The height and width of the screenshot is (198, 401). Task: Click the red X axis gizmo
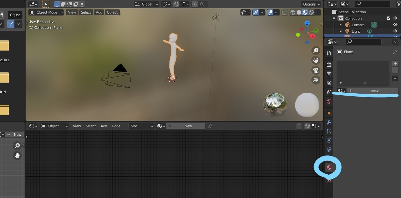coord(312,36)
